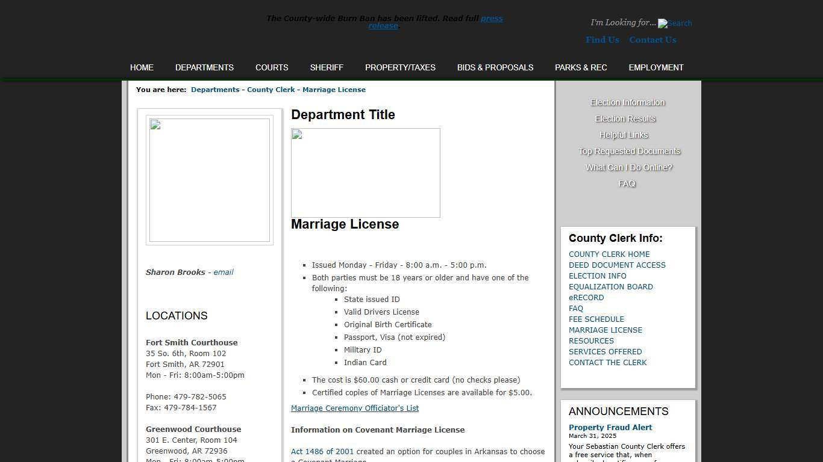View Act 1486 of 2001 details
Screen dimensions: 823x462
[322, 451]
